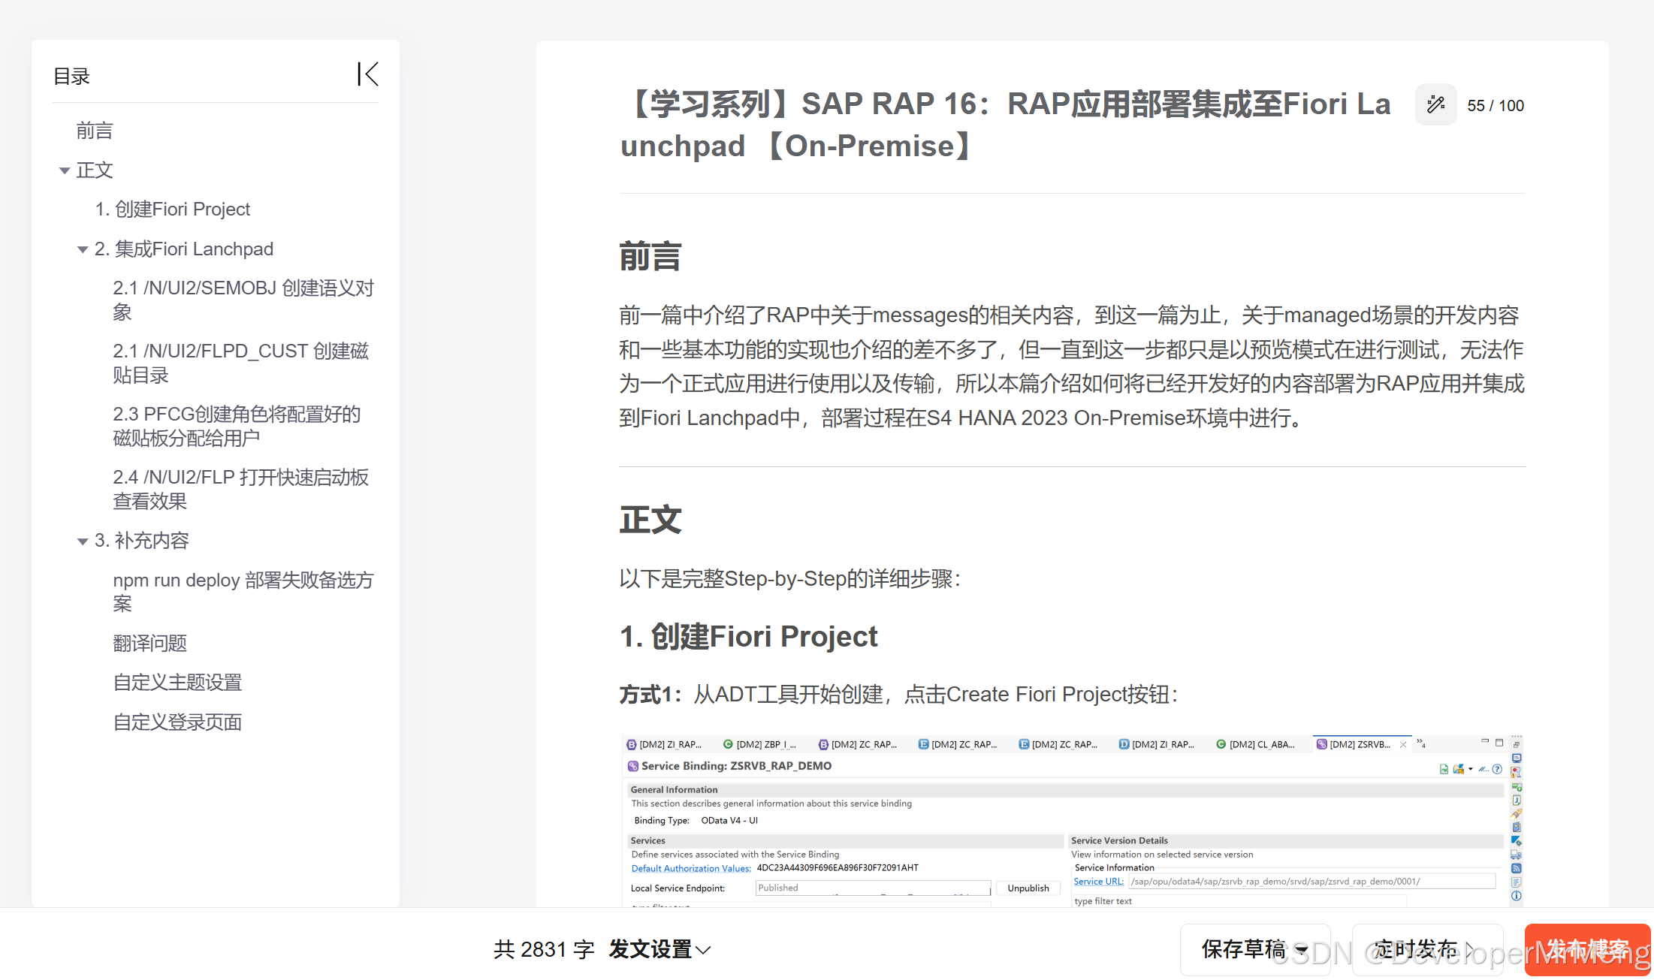The width and height of the screenshot is (1654, 980).
Task: Expand the 发文设置 dropdown
Action: [659, 949]
